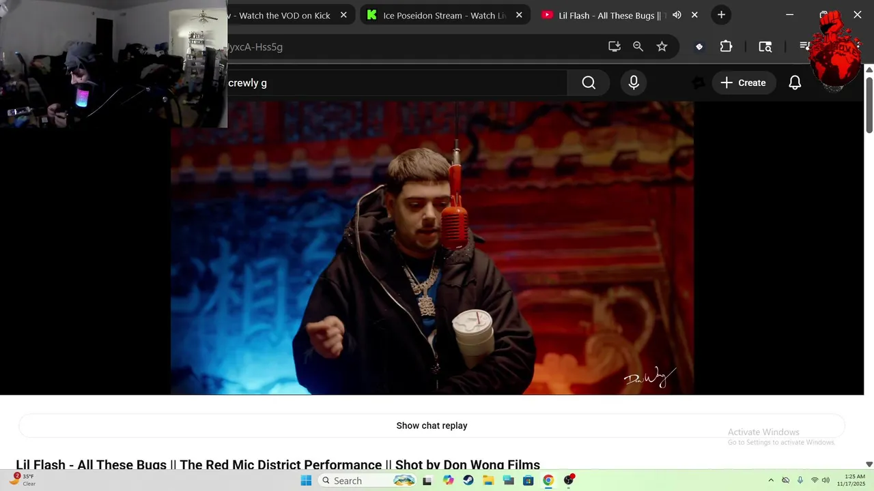Click the scrollbar down arrow

pyautogui.click(x=869, y=464)
